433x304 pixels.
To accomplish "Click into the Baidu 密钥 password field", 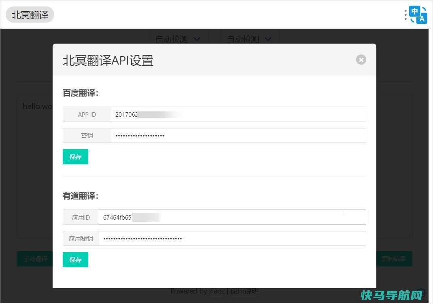I will (x=238, y=136).
